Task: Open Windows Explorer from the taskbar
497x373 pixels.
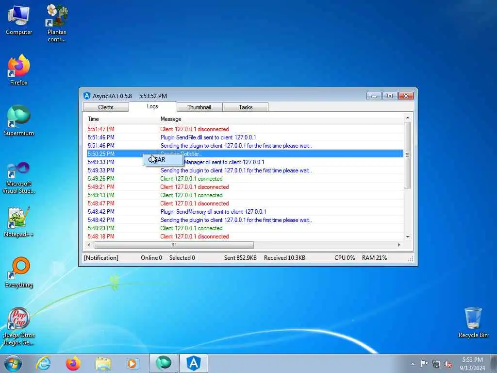Action: [103, 363]
